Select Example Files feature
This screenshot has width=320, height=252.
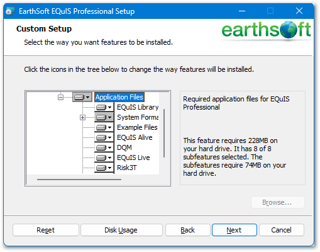pyautogui.click(x=137, y=127)
